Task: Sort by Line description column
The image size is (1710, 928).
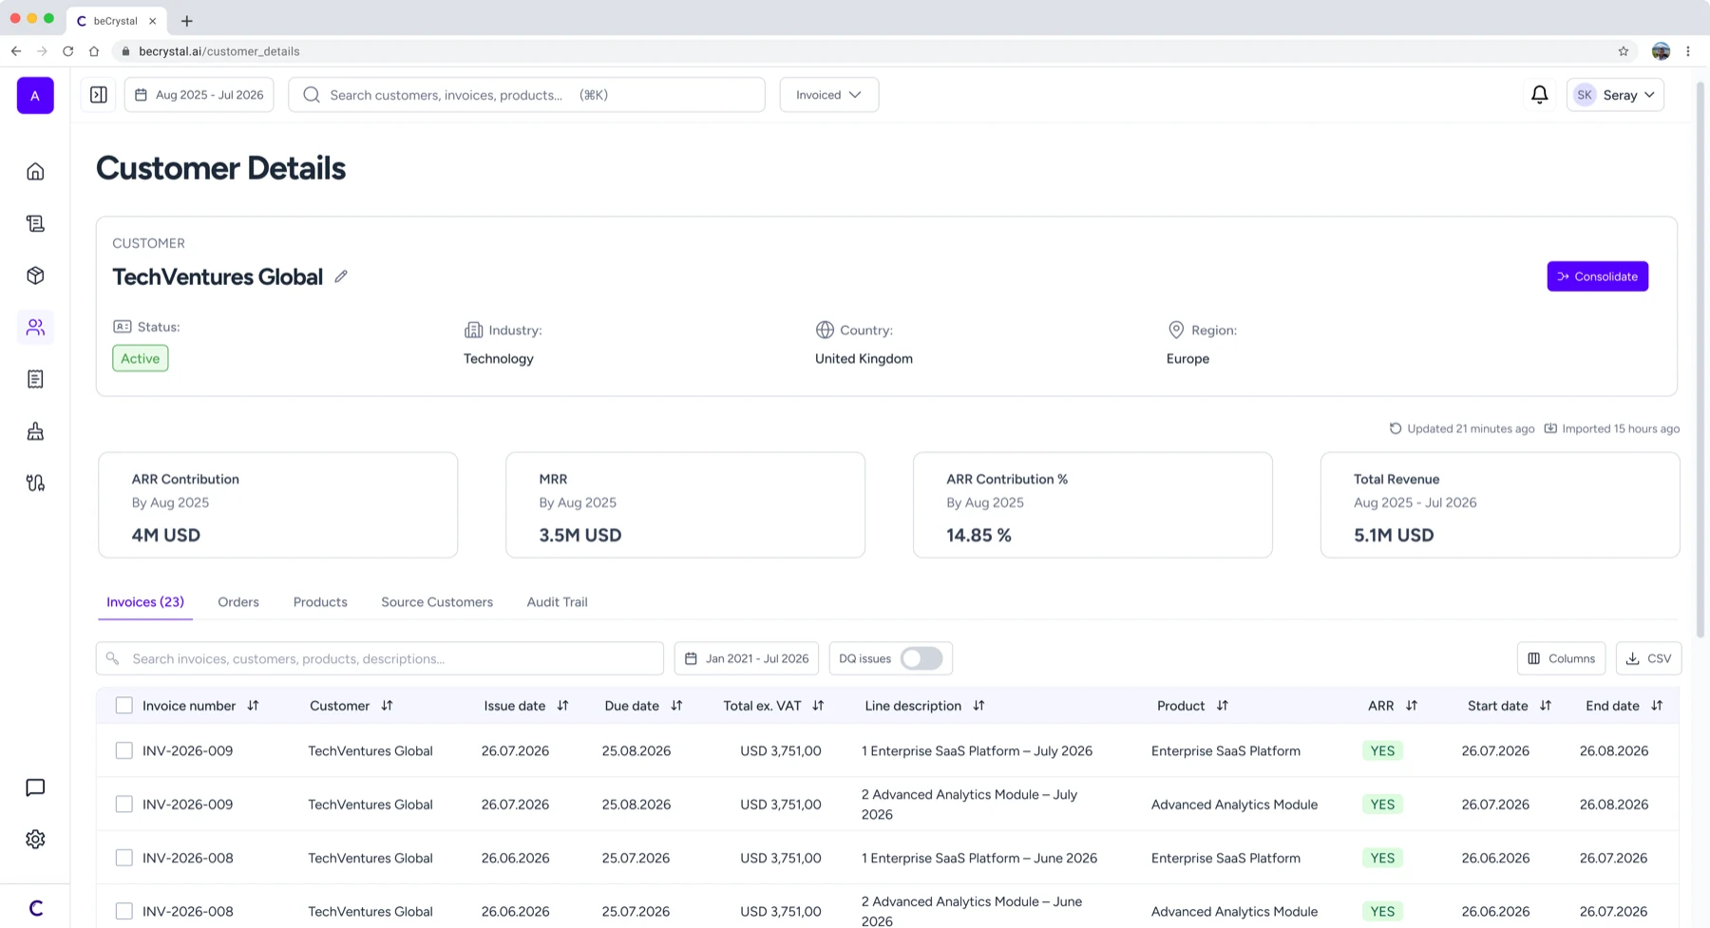Action: point(978,706)
